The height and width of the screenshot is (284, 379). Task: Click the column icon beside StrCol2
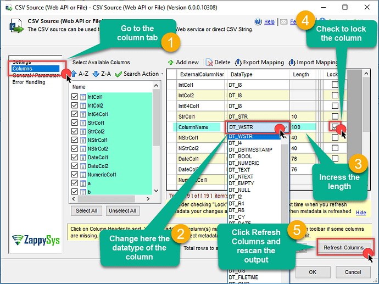point(83,131)
